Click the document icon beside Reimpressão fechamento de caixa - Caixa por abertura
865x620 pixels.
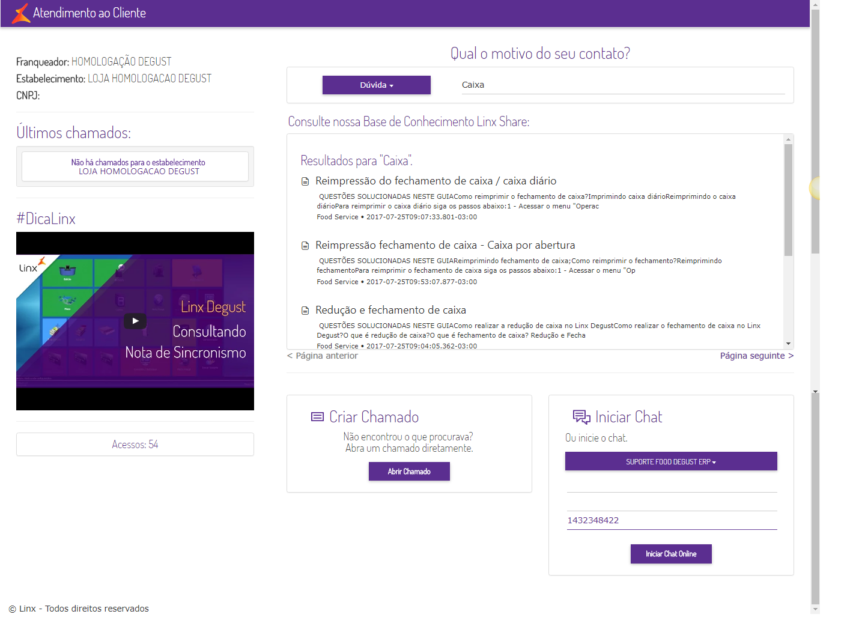[x=305, y=246]
